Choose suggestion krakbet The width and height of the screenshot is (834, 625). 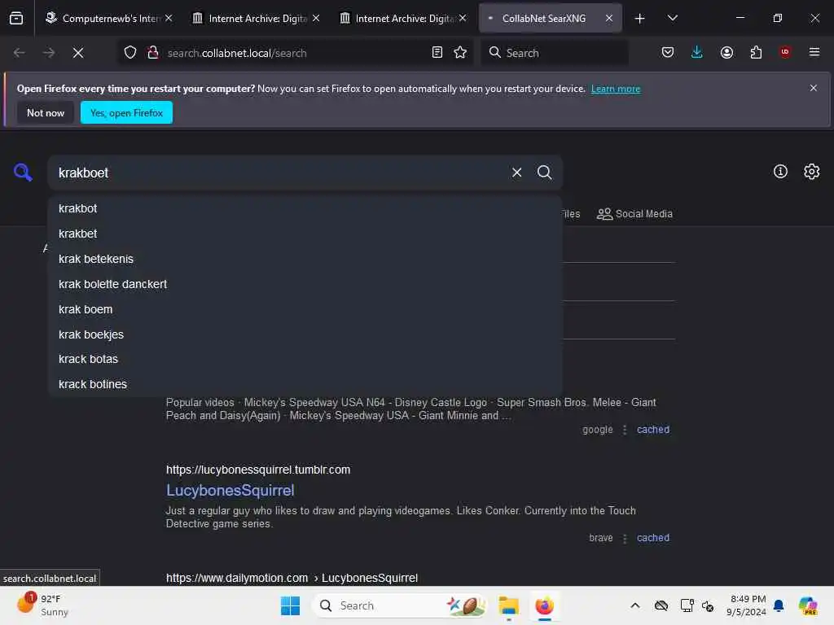click(305, 234)
